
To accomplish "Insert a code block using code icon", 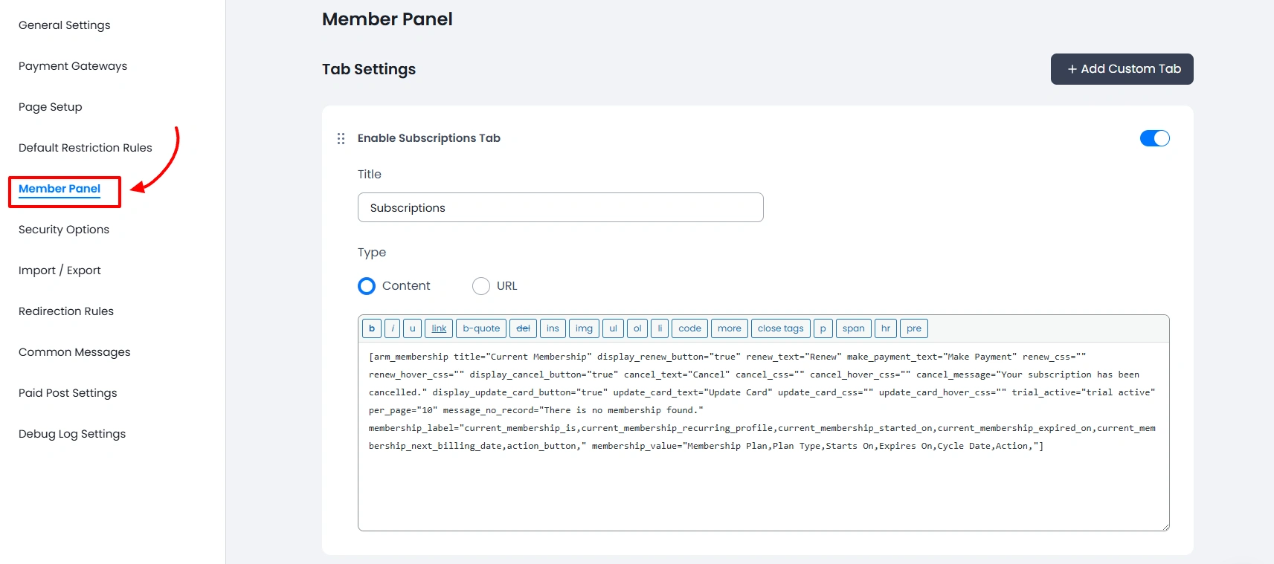I will pyautogui.click(x=689, y=328).
